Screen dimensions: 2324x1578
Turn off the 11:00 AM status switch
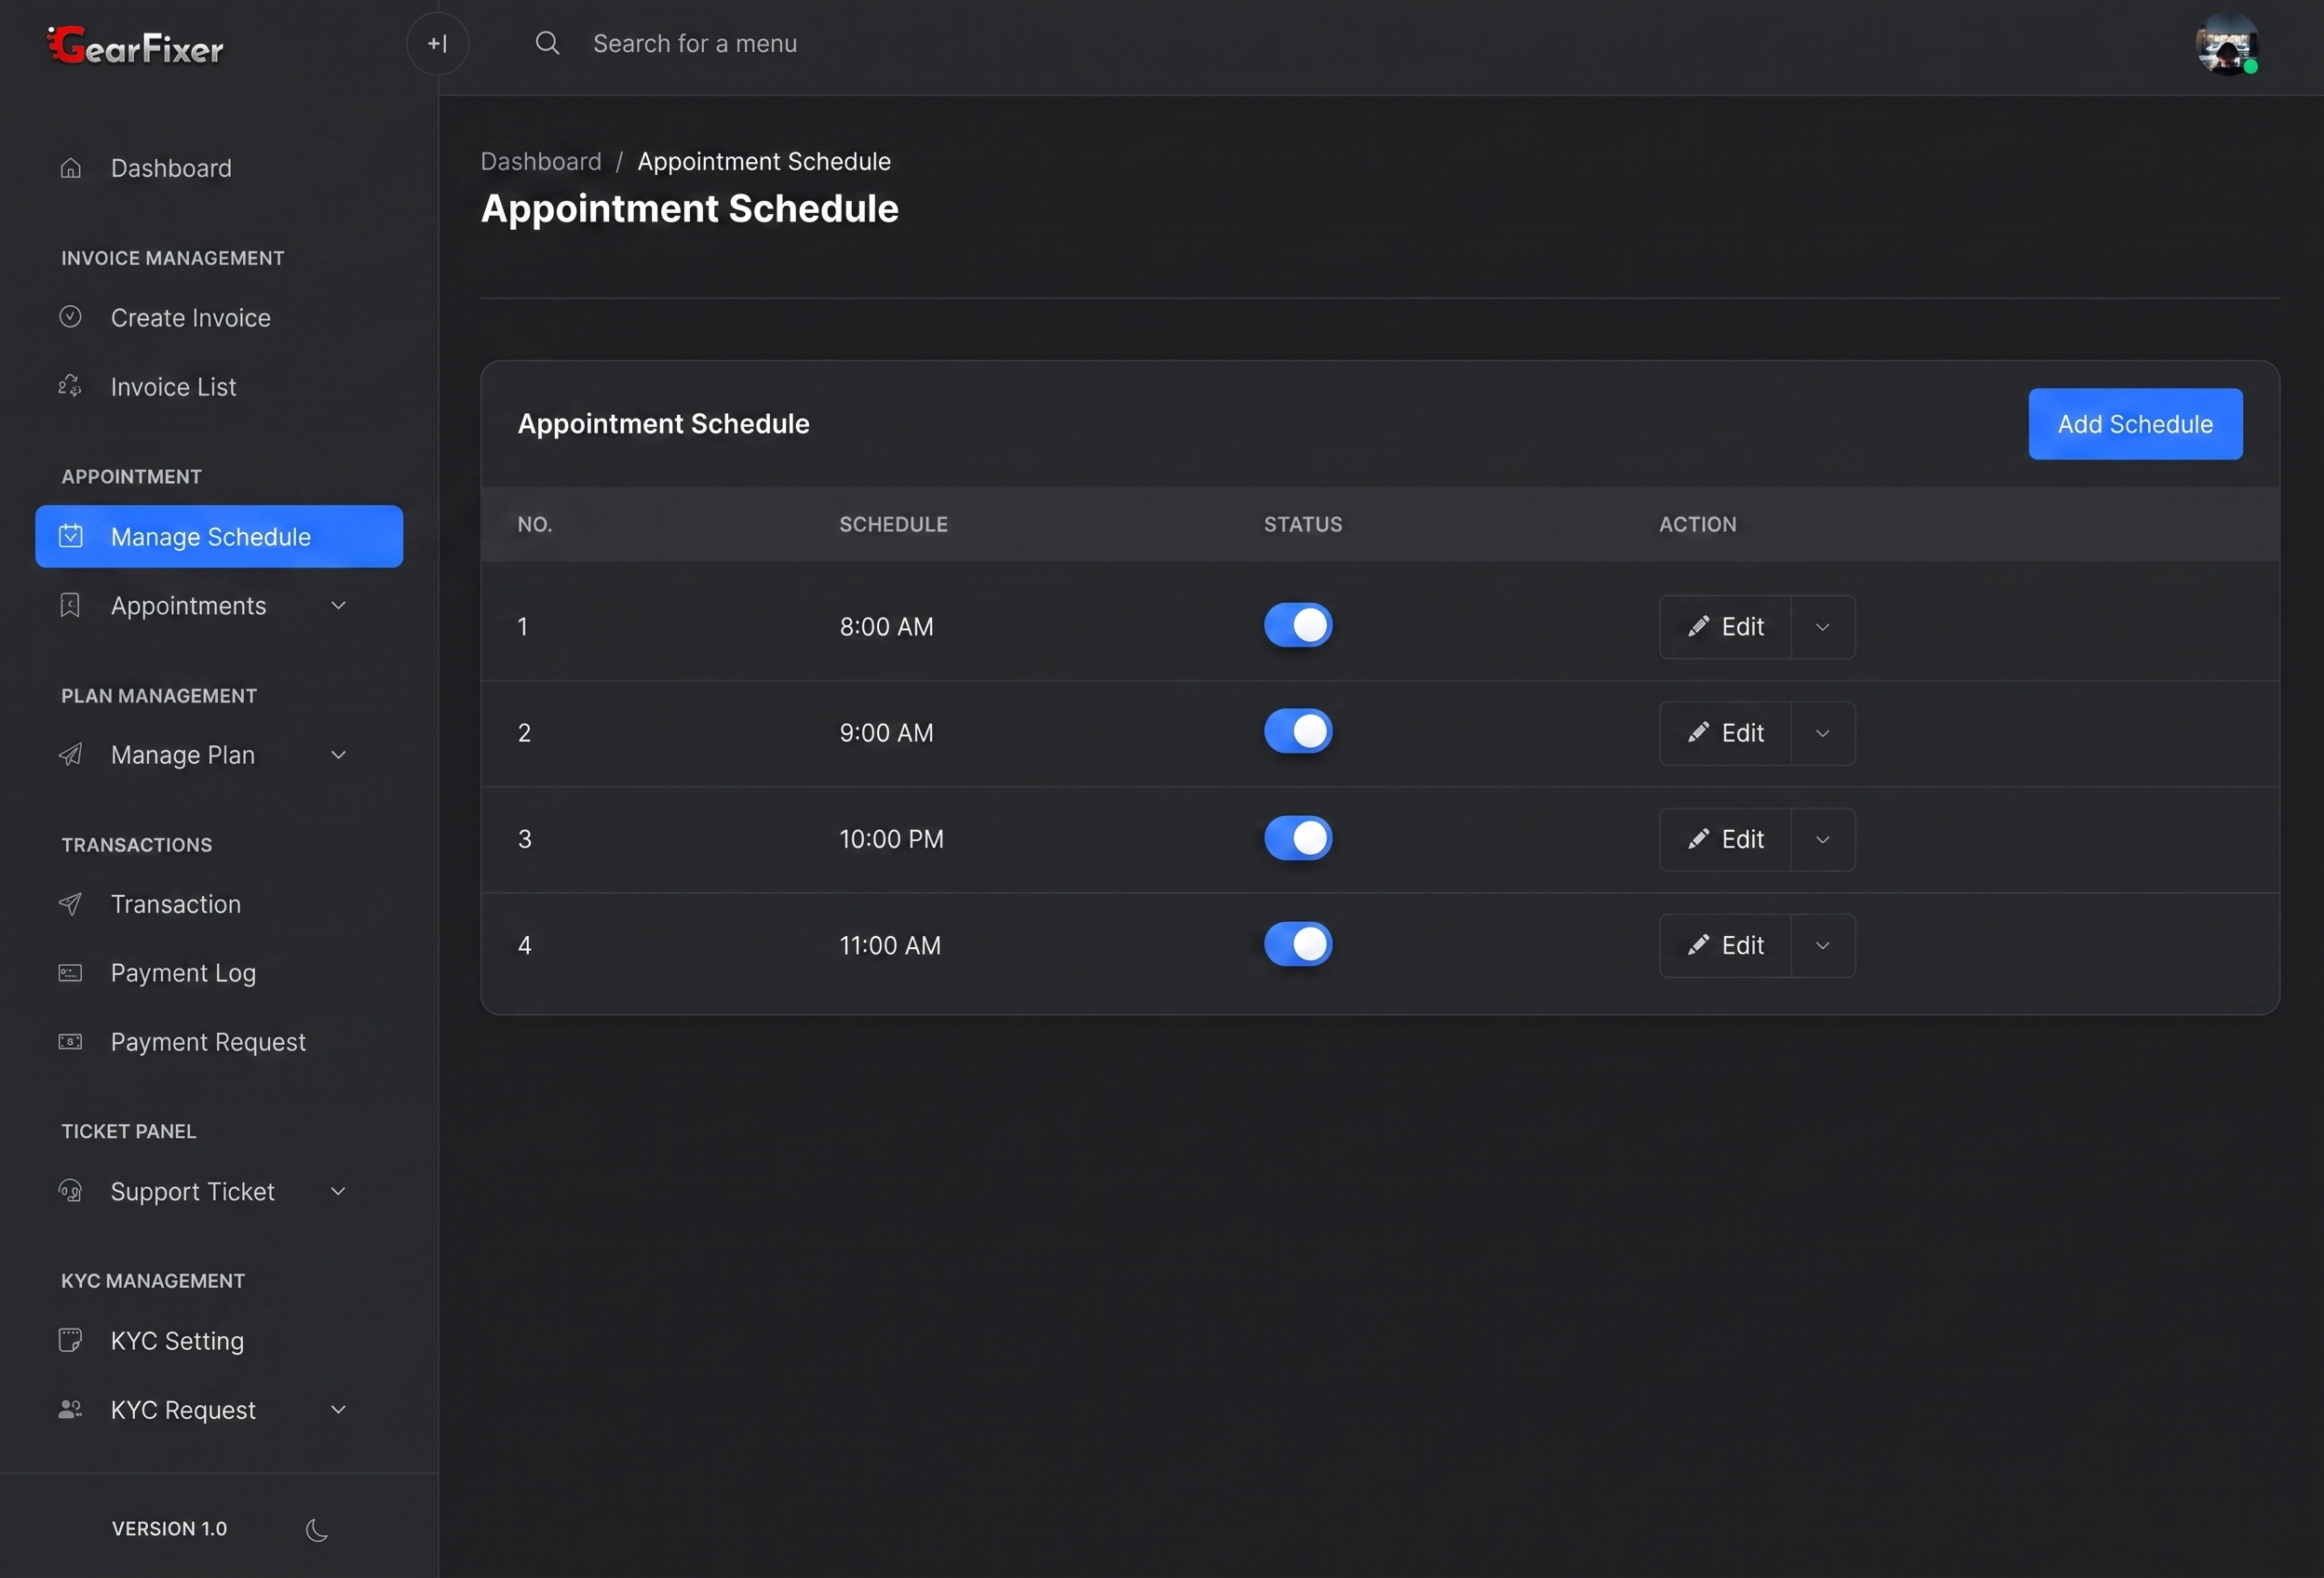1298,943
